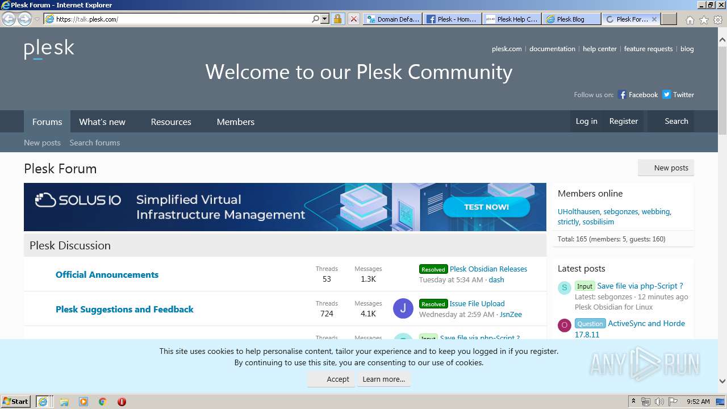Click the volume speaker tray icon
The height and width of the screenshot is (409, 727).
659,402
